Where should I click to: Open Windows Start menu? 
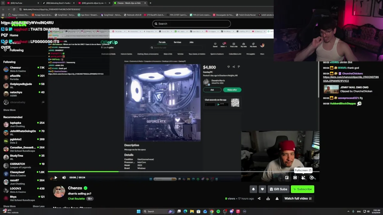pos(139,211)
